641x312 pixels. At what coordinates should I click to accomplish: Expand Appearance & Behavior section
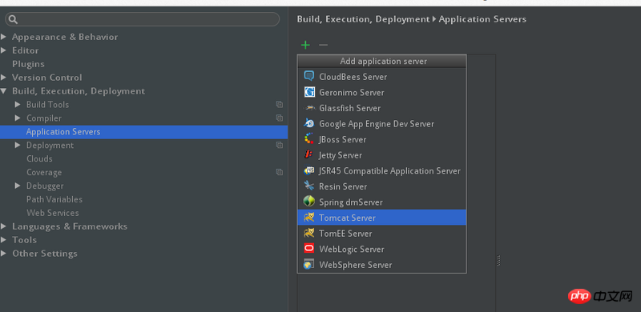coord(4,37)
